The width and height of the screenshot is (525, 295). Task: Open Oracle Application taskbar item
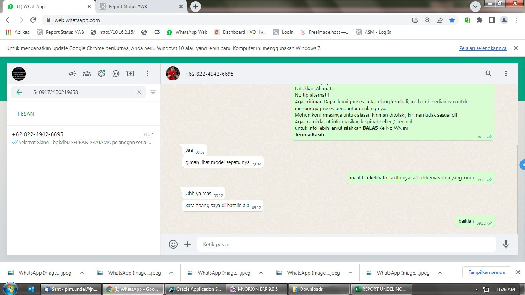point(195,289)
